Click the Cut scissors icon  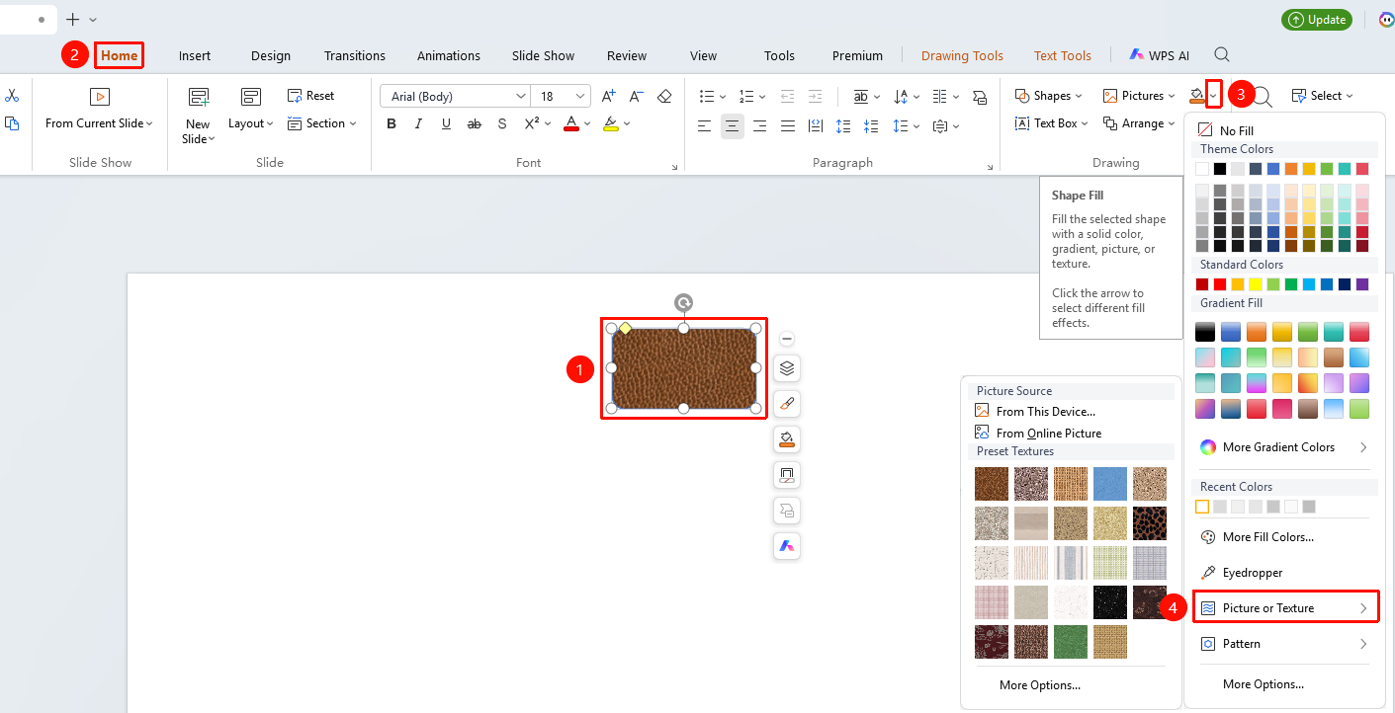click(12, 96)
